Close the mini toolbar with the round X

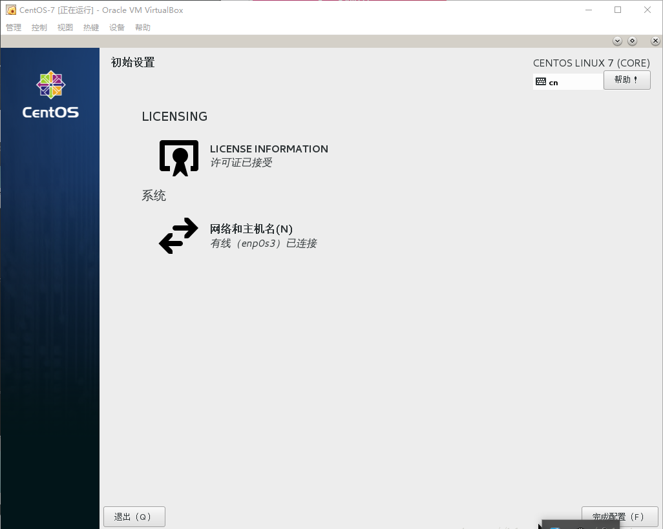[x=655, y=41]
